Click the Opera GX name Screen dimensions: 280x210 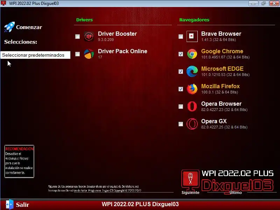pos(214,121)
